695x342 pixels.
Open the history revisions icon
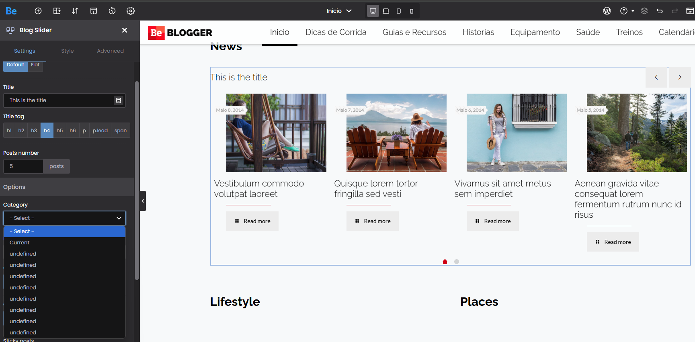click(x=112, y=11)
